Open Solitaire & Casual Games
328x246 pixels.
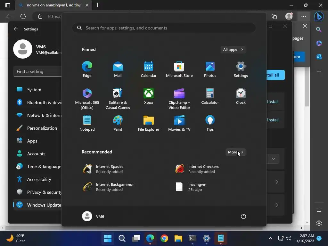tap(118, 99)
